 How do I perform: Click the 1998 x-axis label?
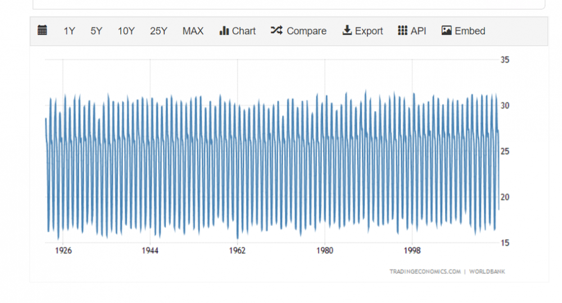[x=412, y=251]
